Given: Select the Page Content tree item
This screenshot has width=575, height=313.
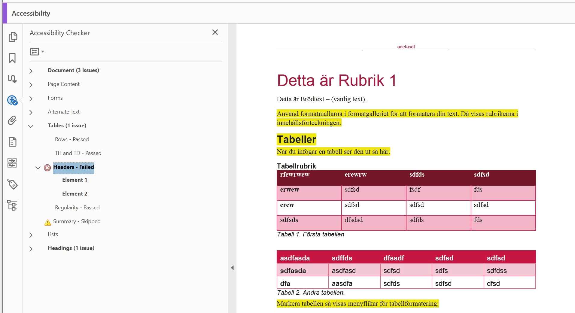Looking at the screenshot, I should pos(64,84).
